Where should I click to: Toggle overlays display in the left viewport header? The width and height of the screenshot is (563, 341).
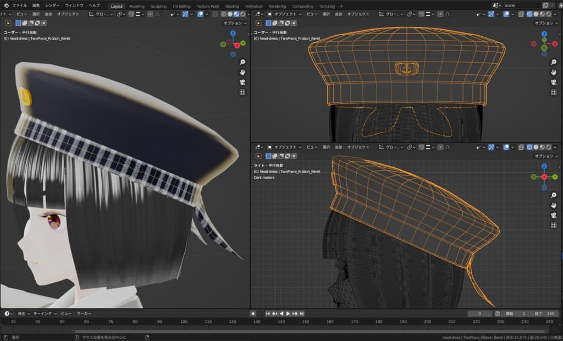(200, 14)
